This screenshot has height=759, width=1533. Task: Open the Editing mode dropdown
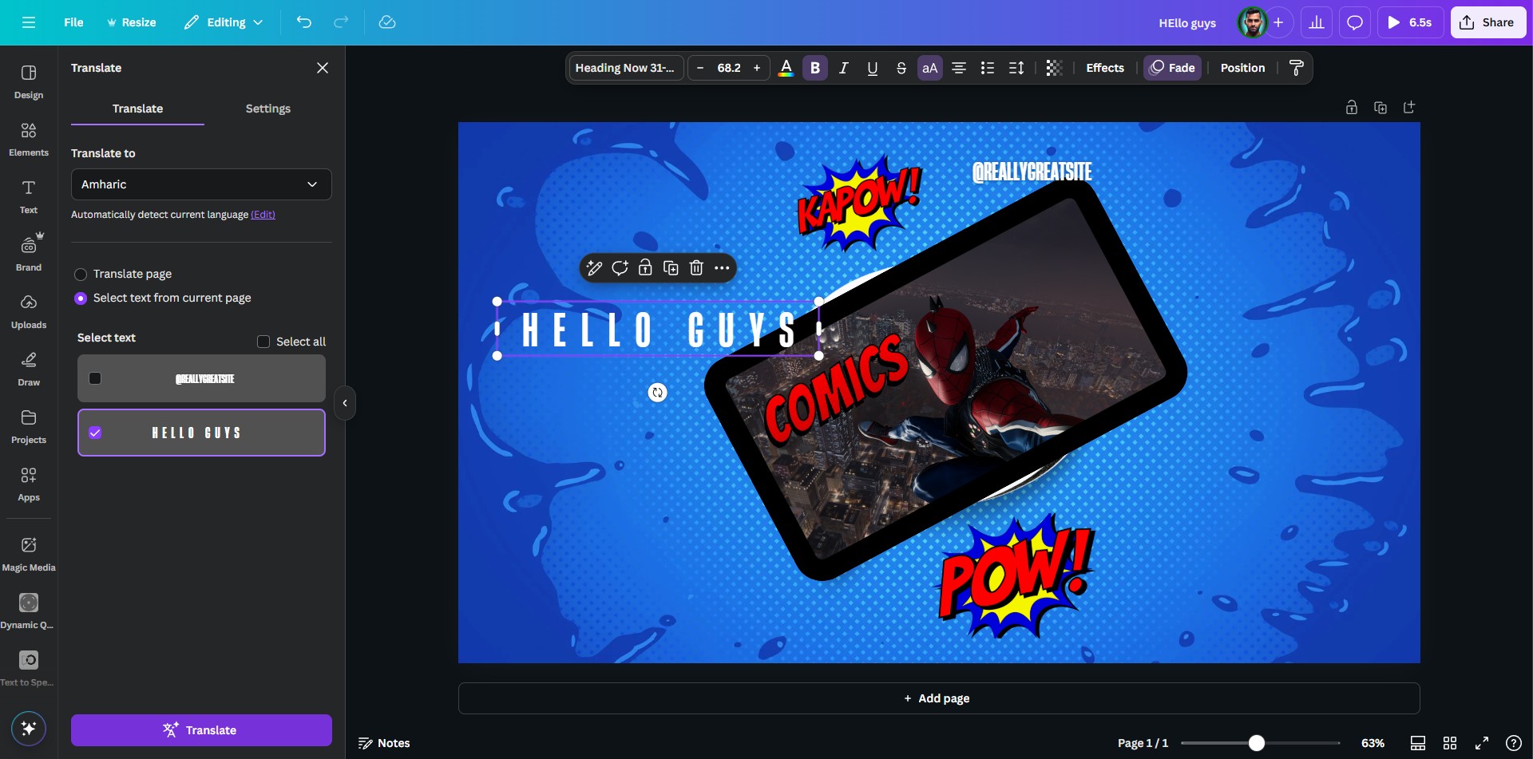coord(224,22)
